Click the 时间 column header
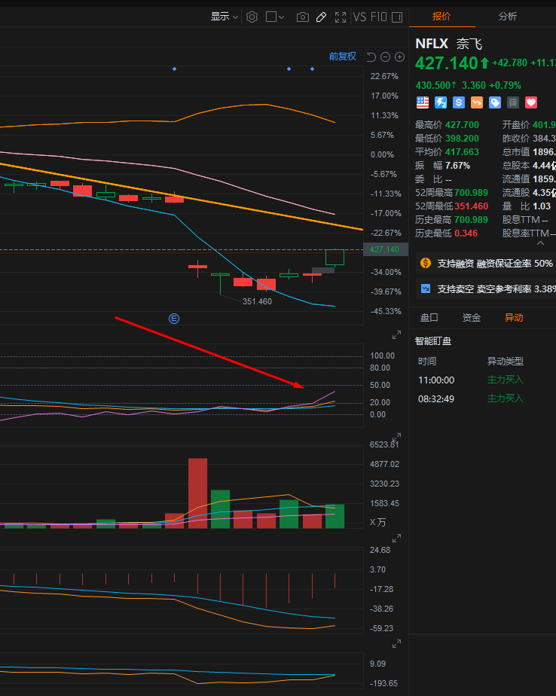 coord(426,362)
